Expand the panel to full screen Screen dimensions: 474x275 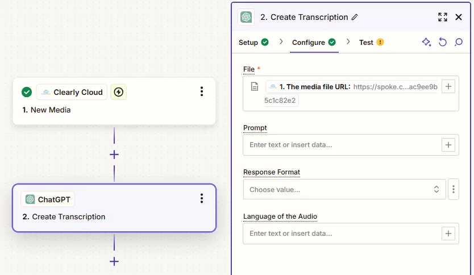tap(443, 17)
